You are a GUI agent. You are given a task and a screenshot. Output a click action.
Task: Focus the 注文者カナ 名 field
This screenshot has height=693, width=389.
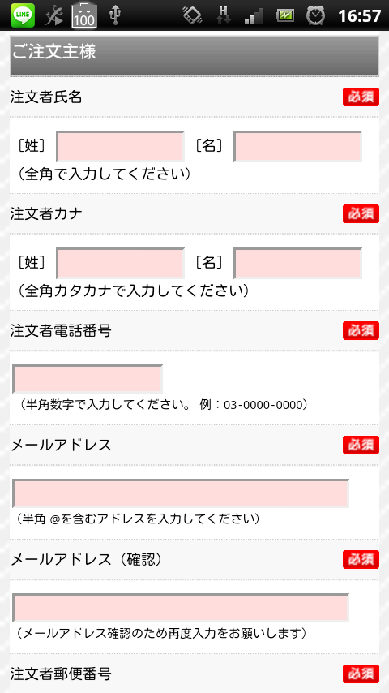click(297, 263)
